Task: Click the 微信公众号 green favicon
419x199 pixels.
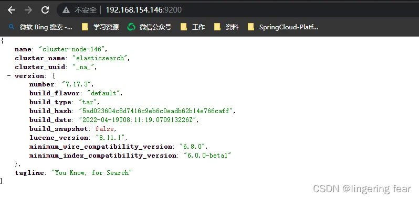Action: click(131, 27)
